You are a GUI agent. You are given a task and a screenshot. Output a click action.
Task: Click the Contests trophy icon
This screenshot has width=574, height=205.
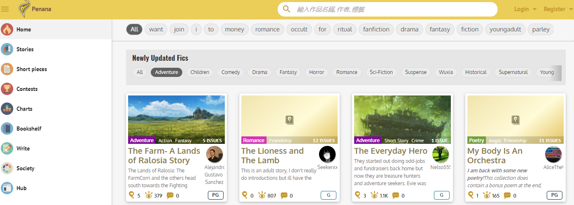tap(7, 89)
